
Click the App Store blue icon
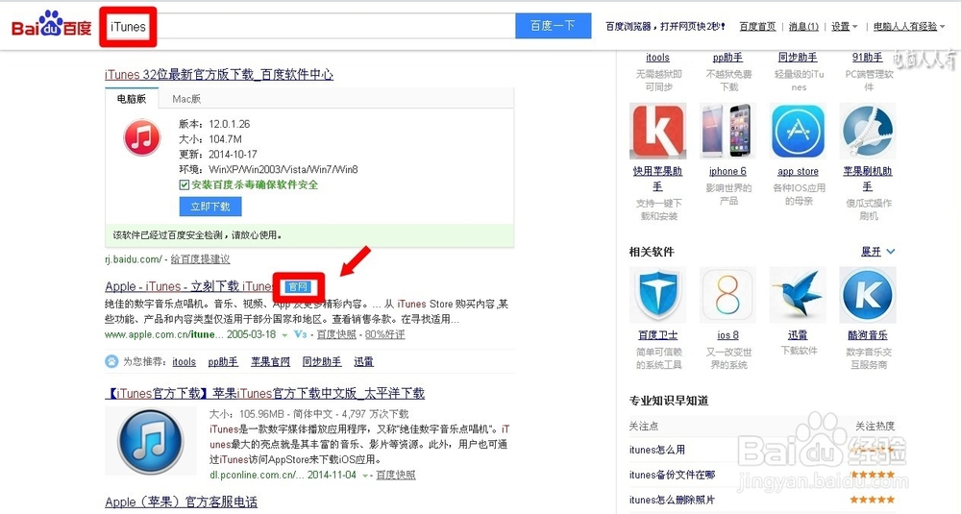pyautogui.click(x=798, y=131)
